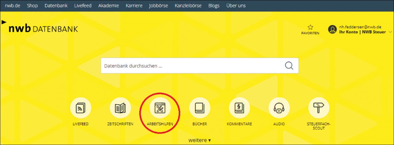Open the Steuerfach-Scout signpost icon

tap(318, 108)
